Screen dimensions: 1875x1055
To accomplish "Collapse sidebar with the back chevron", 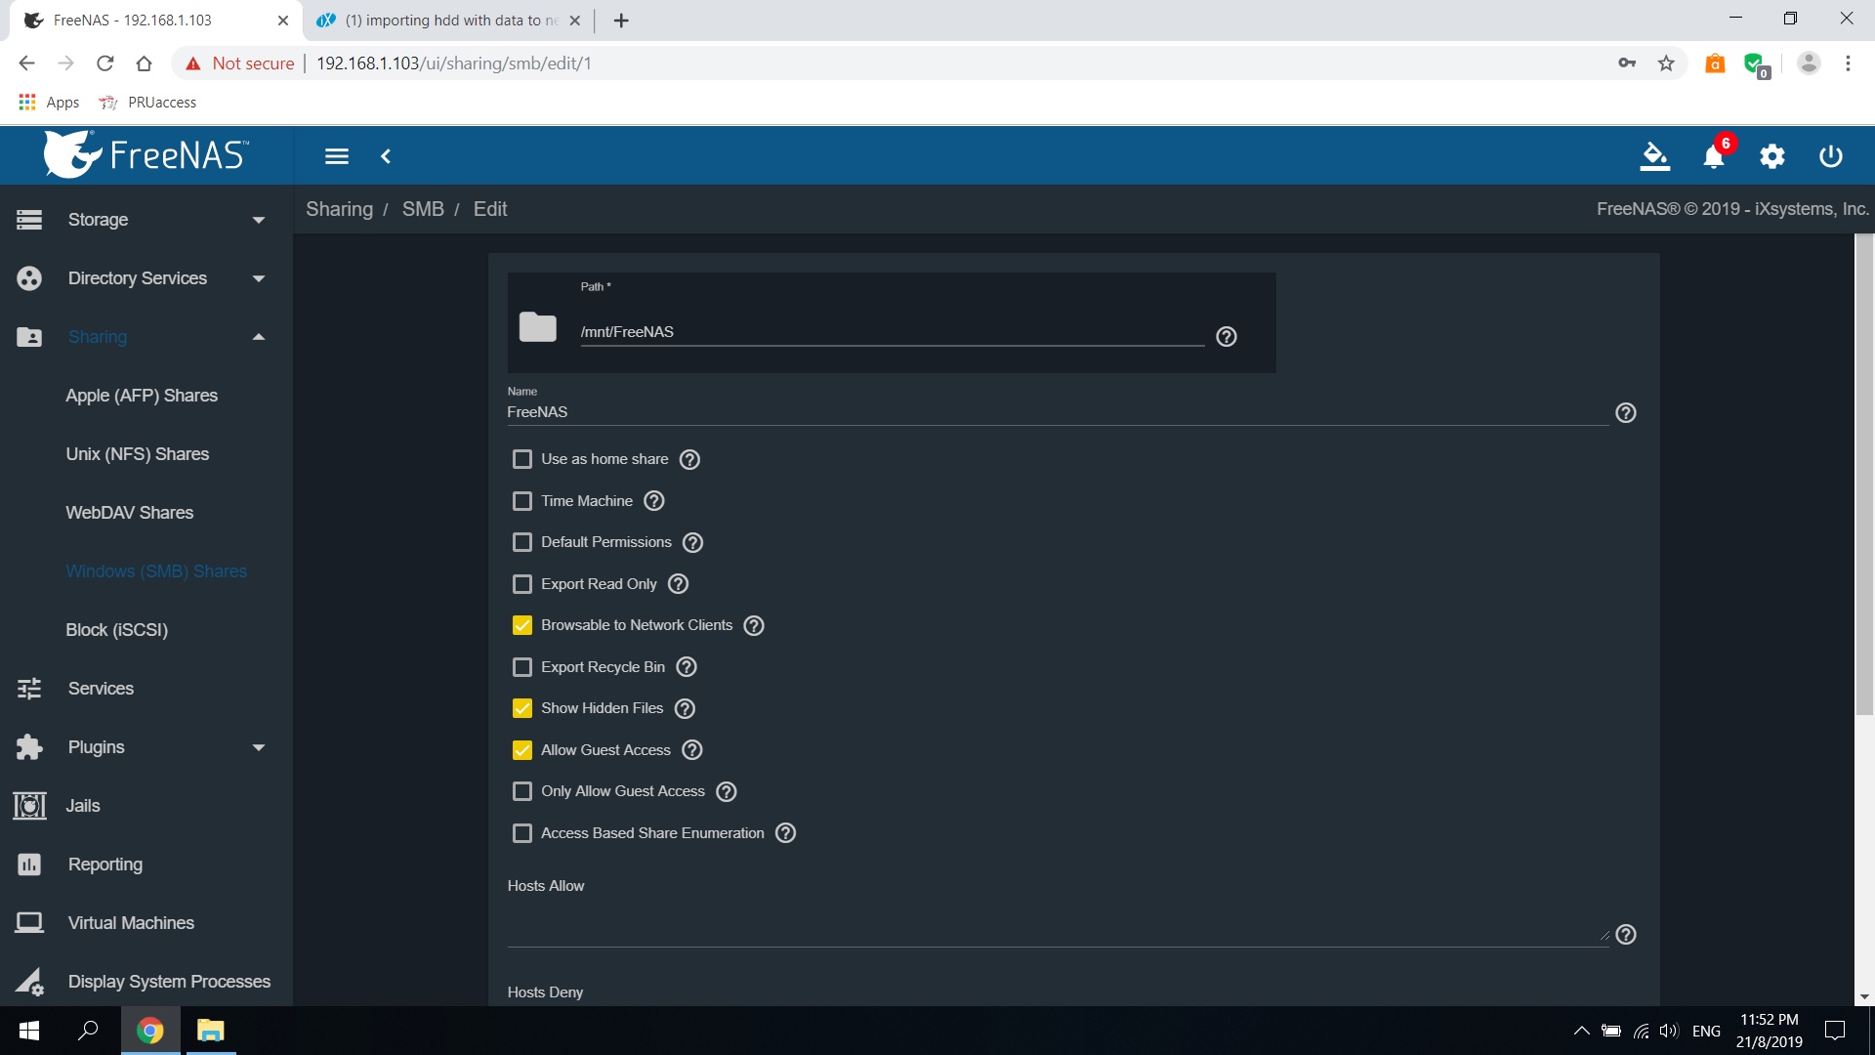I will point(386,156).
